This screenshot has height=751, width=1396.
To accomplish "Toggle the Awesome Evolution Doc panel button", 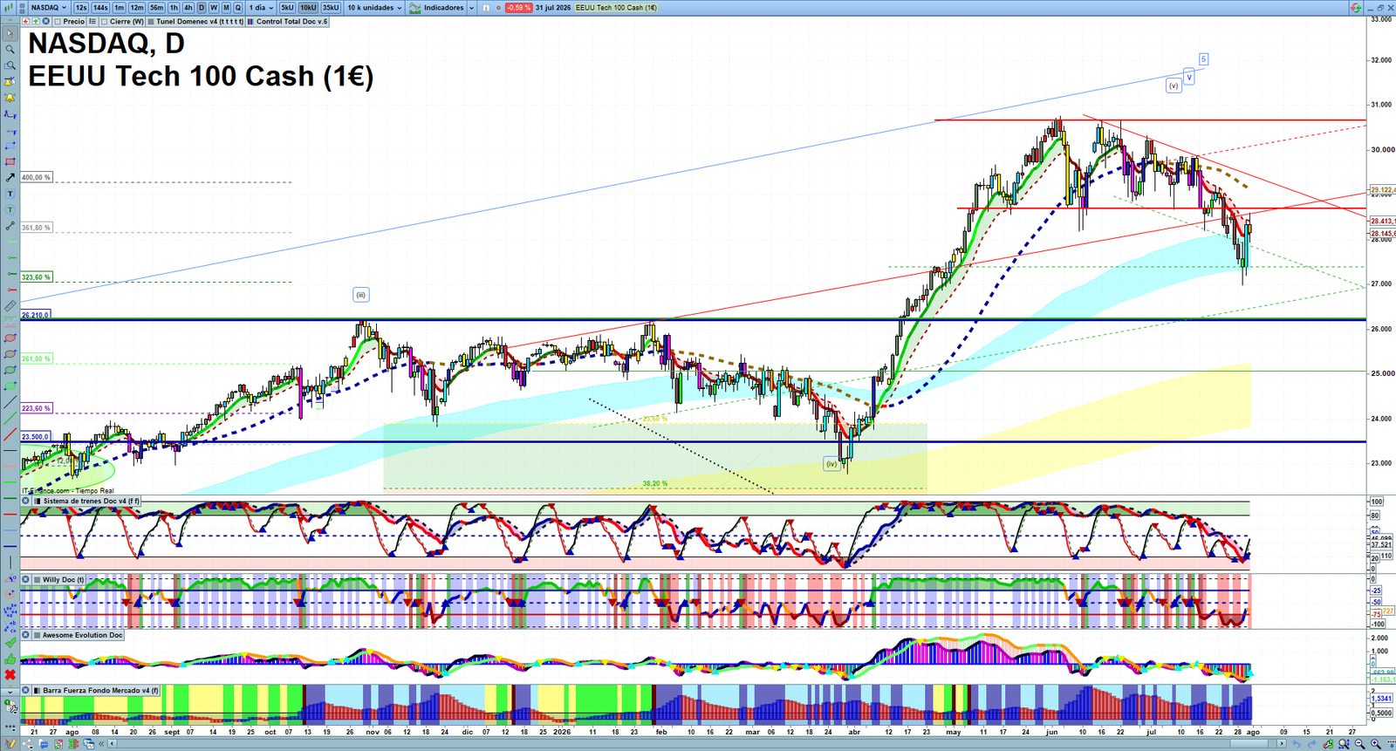I will point(37,636).
